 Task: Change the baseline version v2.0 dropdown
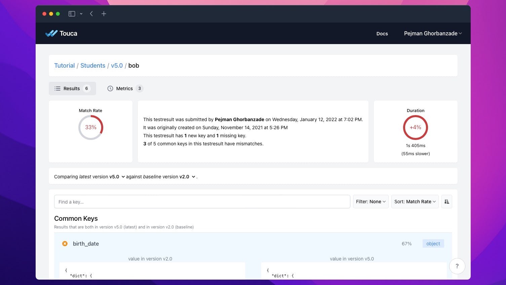point(187,177)
